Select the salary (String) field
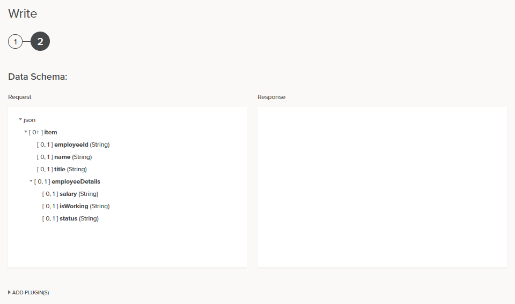 pos(70,194)
